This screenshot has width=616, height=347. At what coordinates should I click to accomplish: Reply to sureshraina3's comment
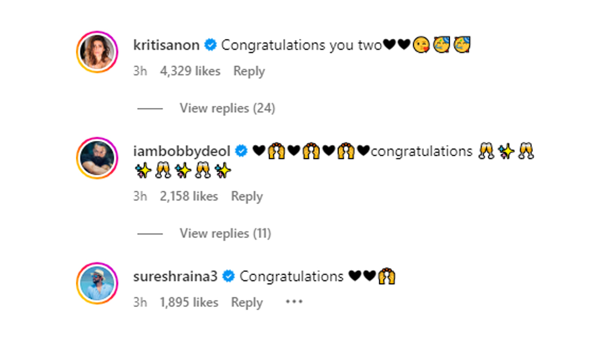(247, 303)
